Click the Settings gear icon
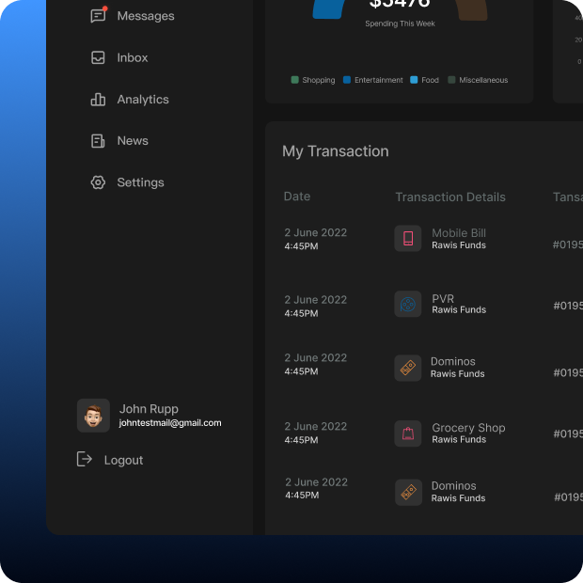 pos(98,182)
